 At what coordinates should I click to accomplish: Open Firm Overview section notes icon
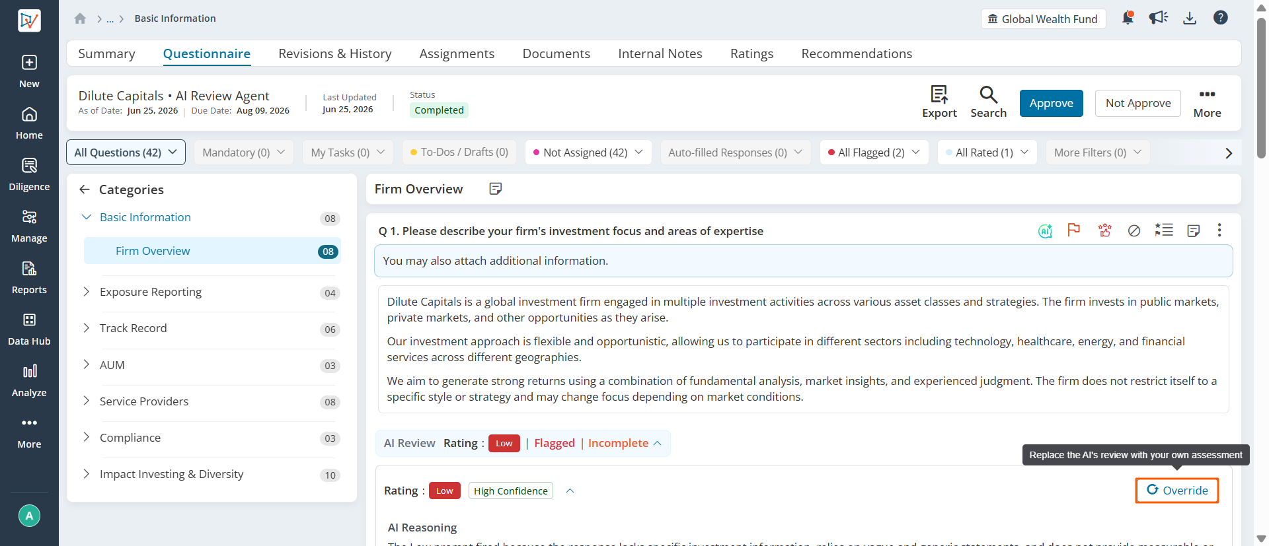pos(496,189)
